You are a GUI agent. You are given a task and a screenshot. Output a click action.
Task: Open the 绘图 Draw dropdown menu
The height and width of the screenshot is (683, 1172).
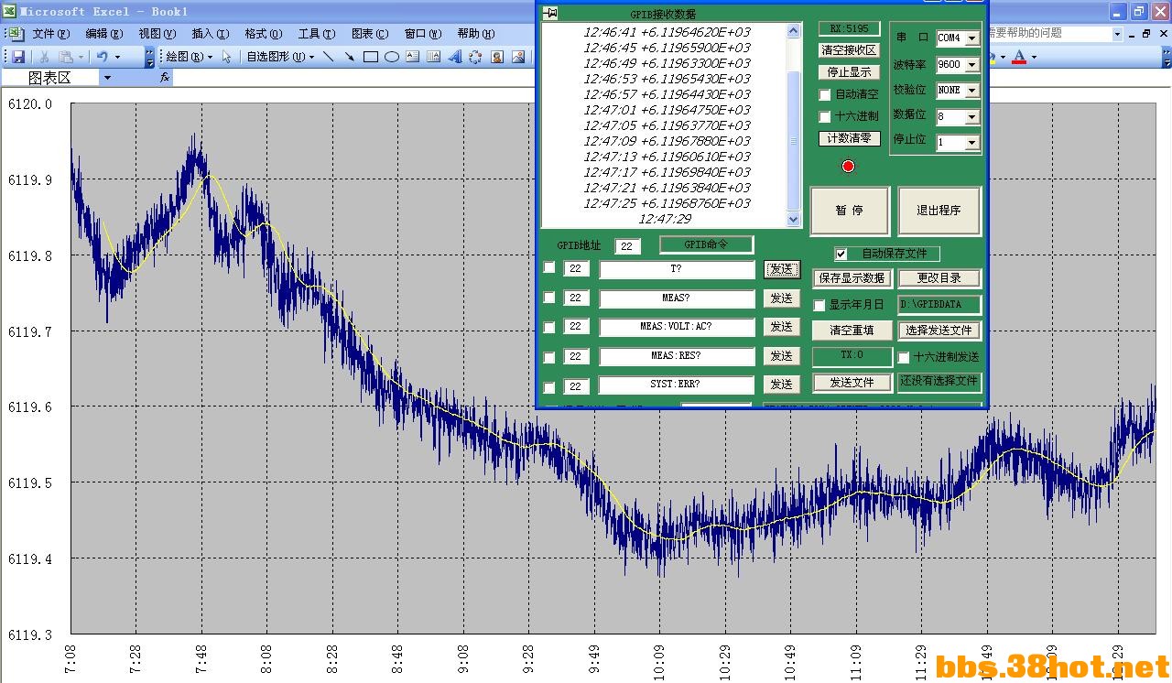pos(190,57)
